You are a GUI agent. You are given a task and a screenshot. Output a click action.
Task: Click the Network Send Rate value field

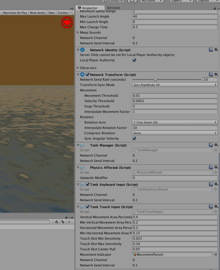pos(210,79)
